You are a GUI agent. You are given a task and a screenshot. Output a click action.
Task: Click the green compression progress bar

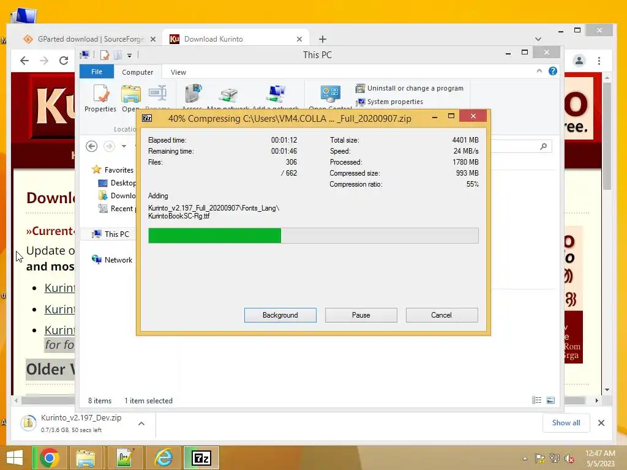point(313,236)
